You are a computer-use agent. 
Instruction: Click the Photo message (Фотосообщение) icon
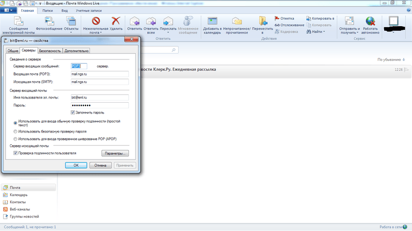coord(49,21)
